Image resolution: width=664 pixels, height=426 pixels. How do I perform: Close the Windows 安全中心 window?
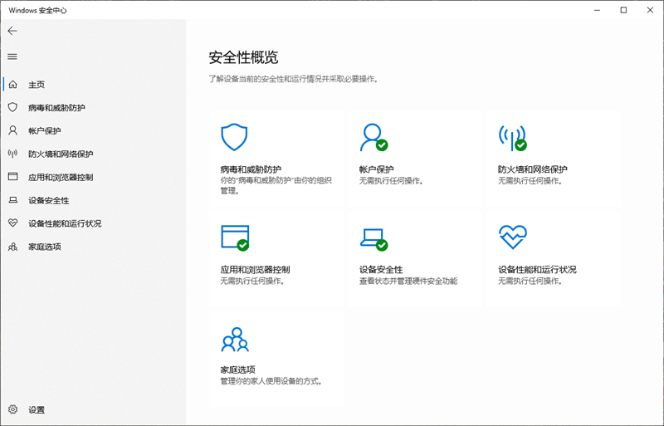point(650,10)
